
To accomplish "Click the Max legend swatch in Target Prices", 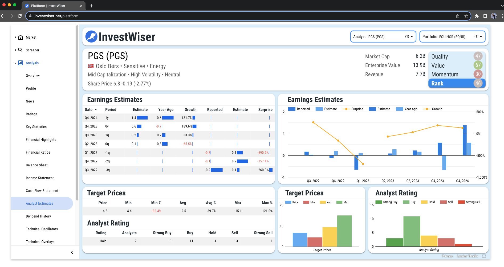I will (x=339, y=202).
